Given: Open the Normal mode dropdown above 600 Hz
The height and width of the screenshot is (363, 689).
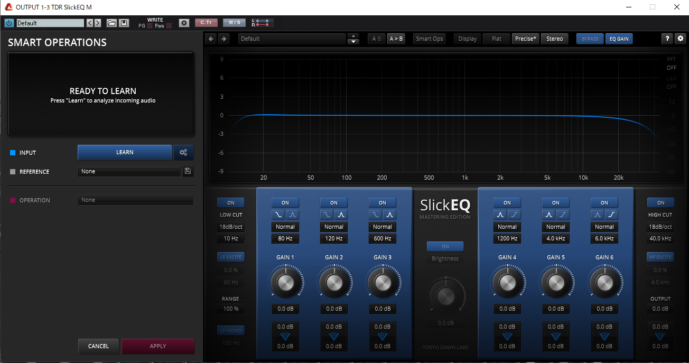Looking at the screenshot, I should (383, 227).
